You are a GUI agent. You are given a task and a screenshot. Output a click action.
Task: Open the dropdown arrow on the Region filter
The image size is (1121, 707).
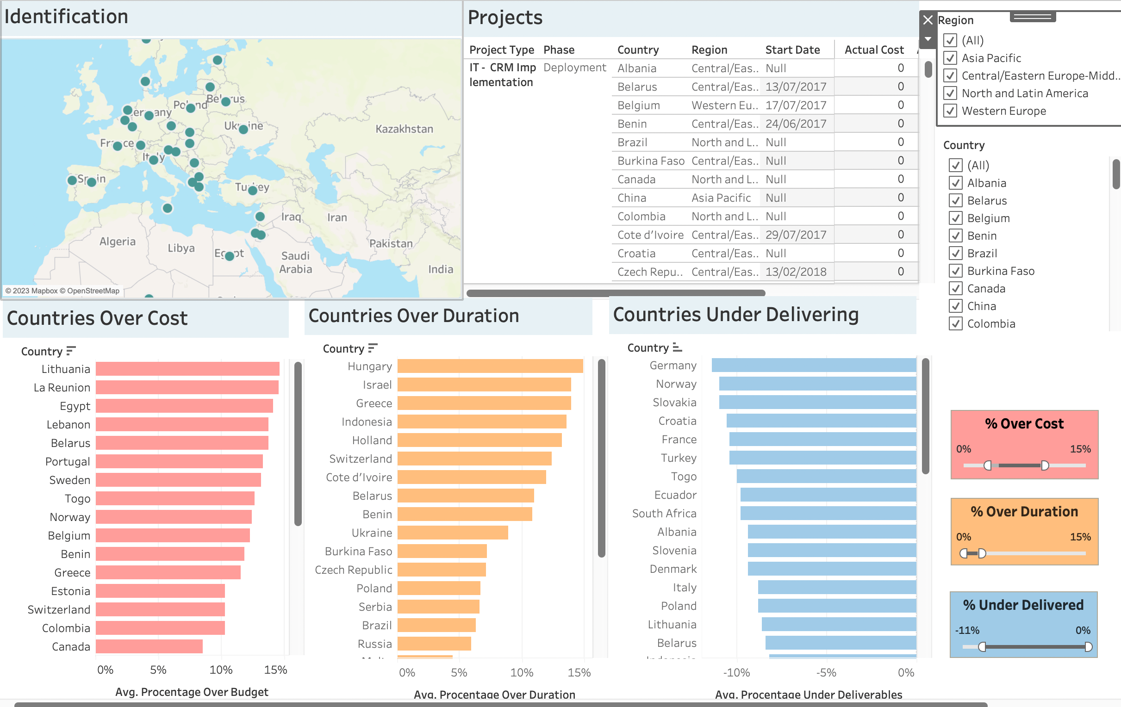point(928,40)
